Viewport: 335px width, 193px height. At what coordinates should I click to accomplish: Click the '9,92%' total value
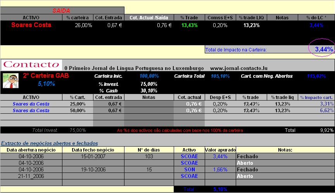pyautogui.click(x=327, y=130)
